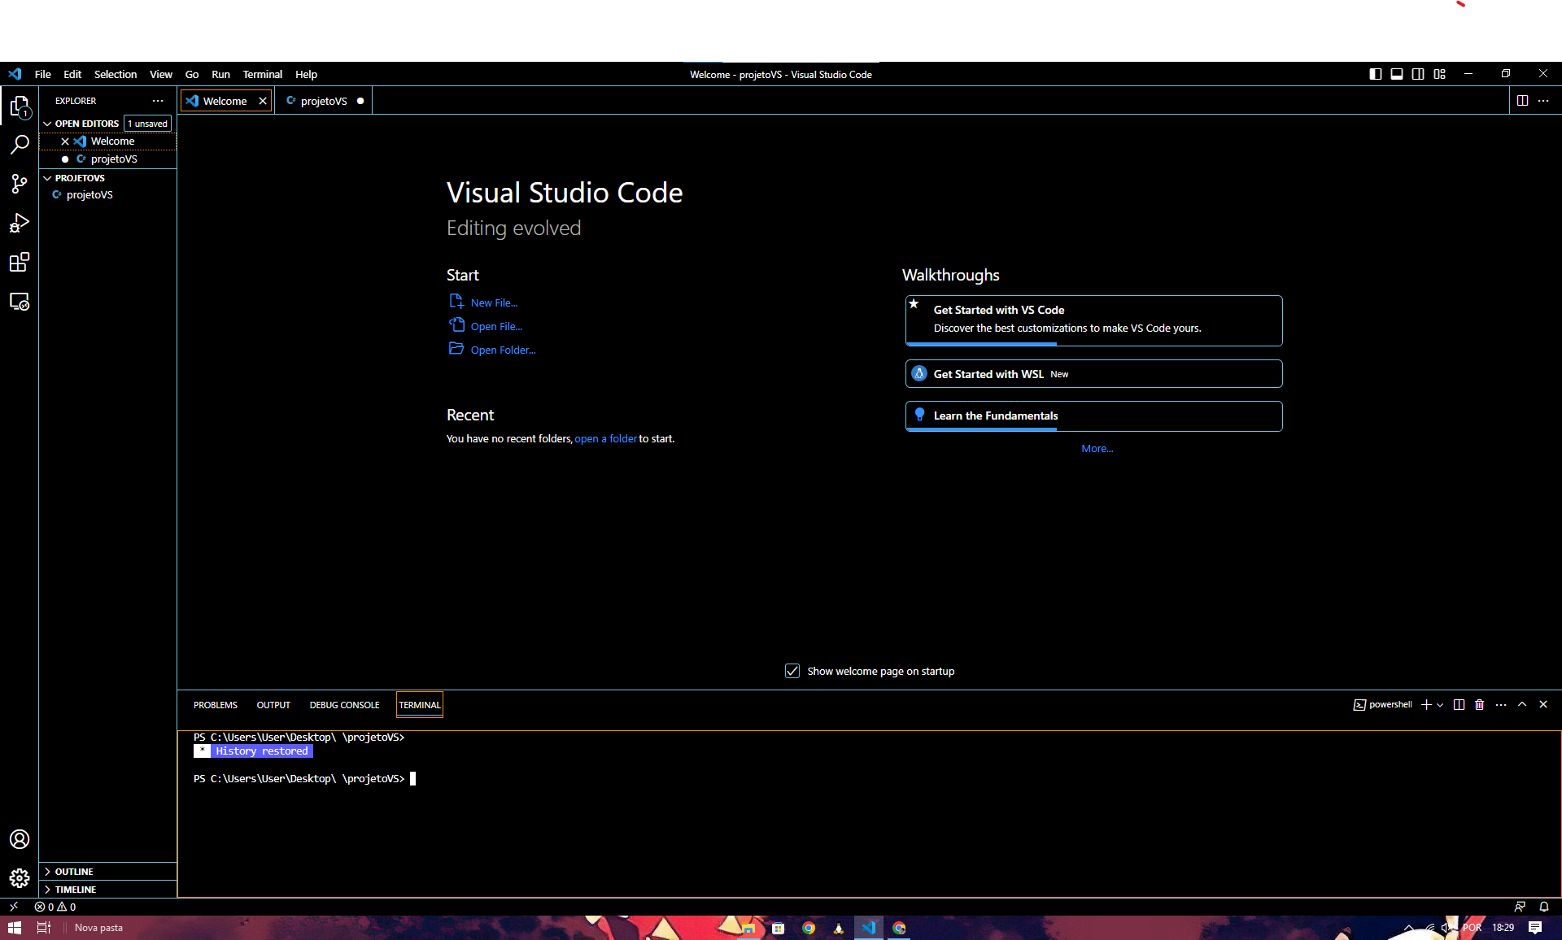The width and height of the screenshot is (1562, 940).
Task: Select projetoVS in Open Editors list
Action: click(108, 159)
